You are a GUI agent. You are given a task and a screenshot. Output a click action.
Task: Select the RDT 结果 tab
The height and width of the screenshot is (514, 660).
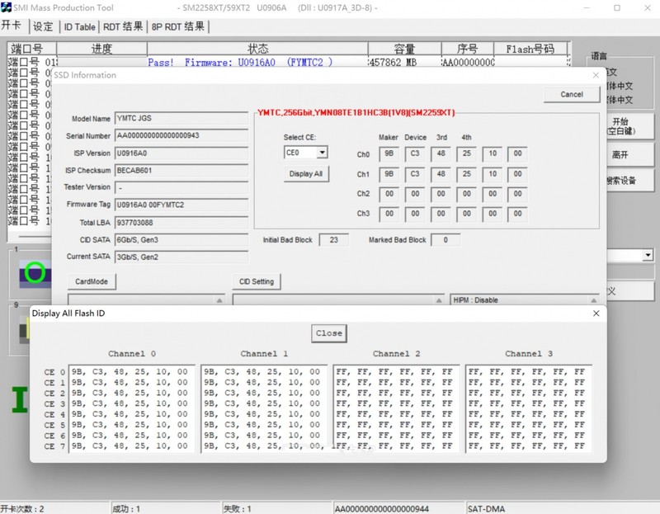coord(122,26)
